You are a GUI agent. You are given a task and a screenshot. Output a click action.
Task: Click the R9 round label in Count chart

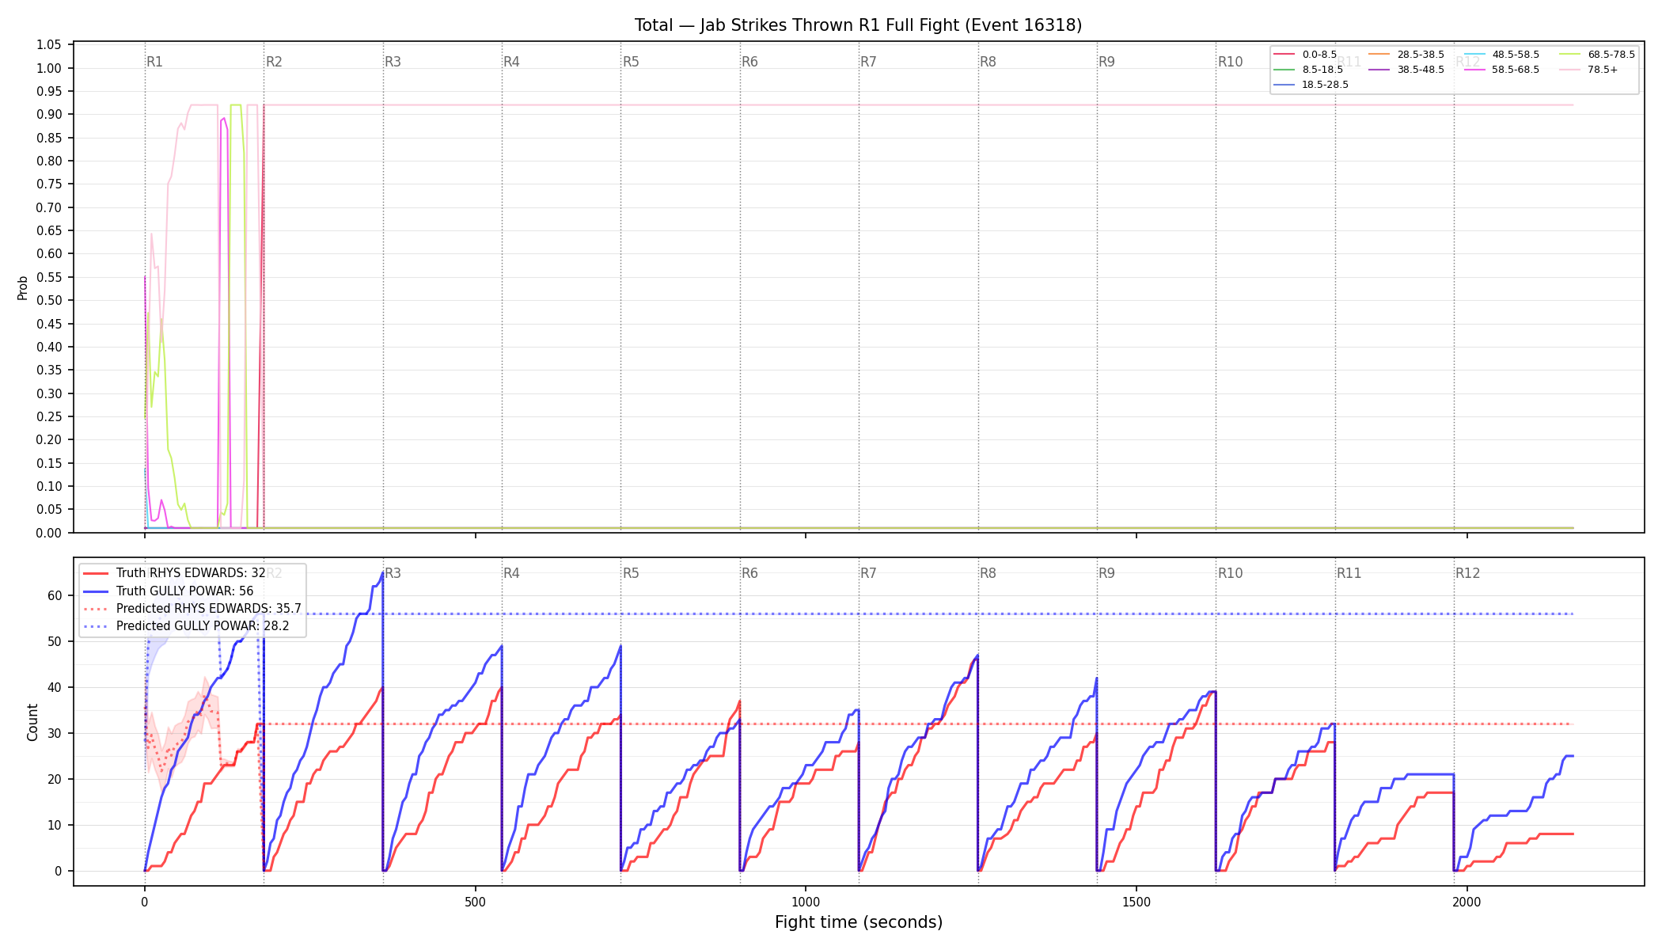tap(1106, 573)
